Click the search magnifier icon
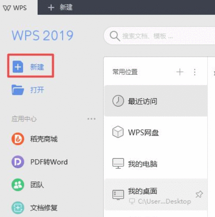The image size is (215, 217). point(115,36)
